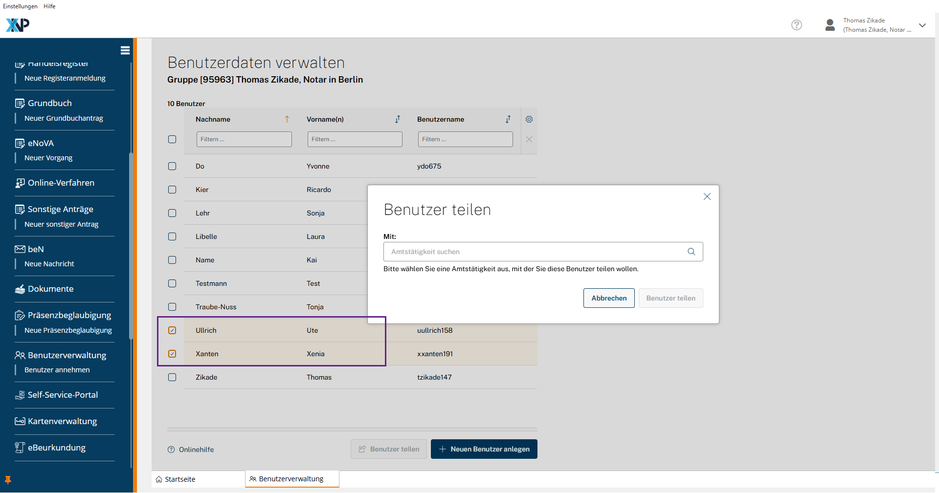Sort by Nachname using arrow icon

(x=287, y=119)
